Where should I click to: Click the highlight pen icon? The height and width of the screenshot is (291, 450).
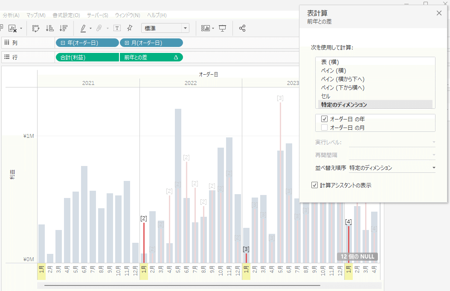pos(83,28)
